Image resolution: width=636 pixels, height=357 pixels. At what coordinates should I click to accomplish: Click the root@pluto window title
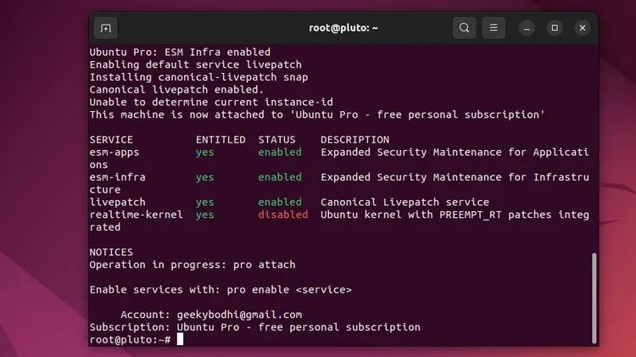pyautogui.click(x=343, y=28)
